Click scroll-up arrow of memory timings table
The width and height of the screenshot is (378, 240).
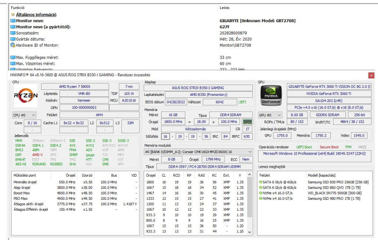tap(250, 174)
